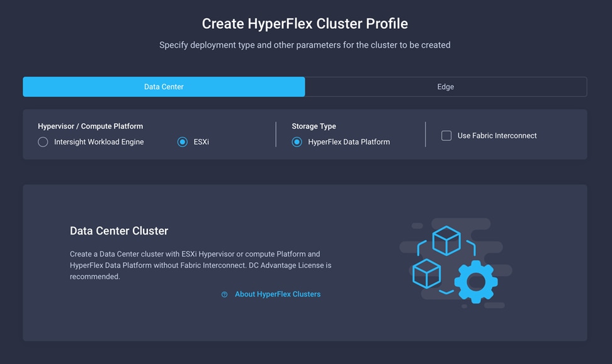Image resolution: width=612 pixels, height=364 pixels.
Task: Click the help icon beside About HyperFlex Clusters
Action: (224, 294)
